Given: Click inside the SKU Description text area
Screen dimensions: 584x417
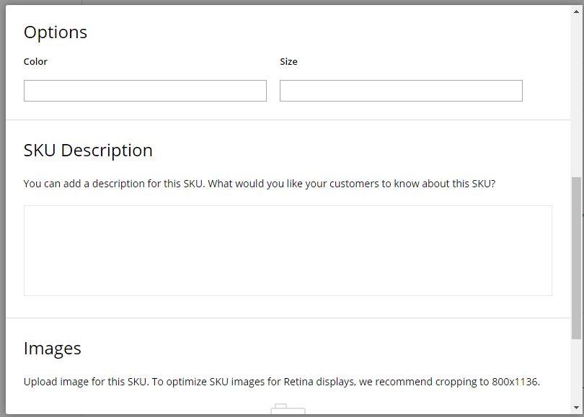Looking at the screenshot, I should [x=288, y=251].
